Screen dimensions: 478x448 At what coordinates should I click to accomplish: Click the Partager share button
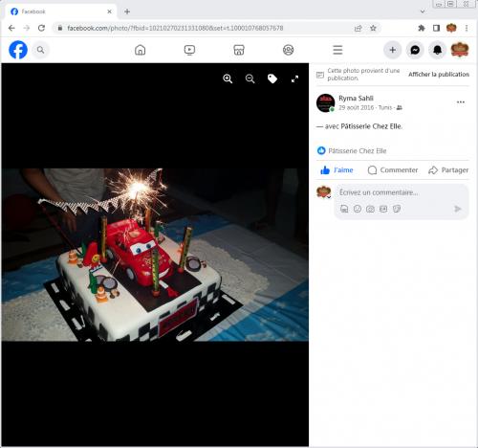click(448, 170)
